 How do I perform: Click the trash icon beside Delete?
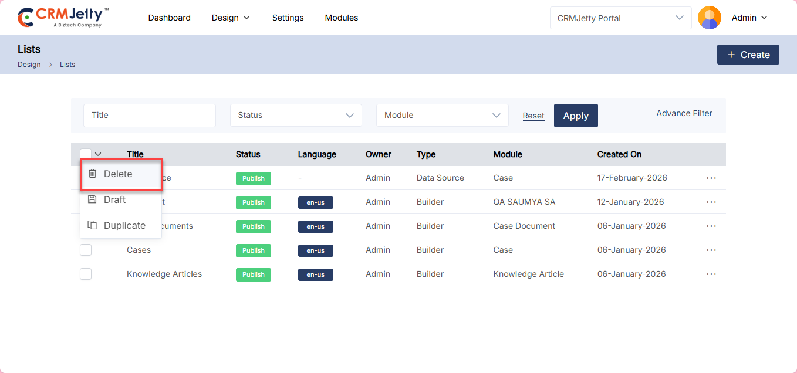[x=92, y=174]
